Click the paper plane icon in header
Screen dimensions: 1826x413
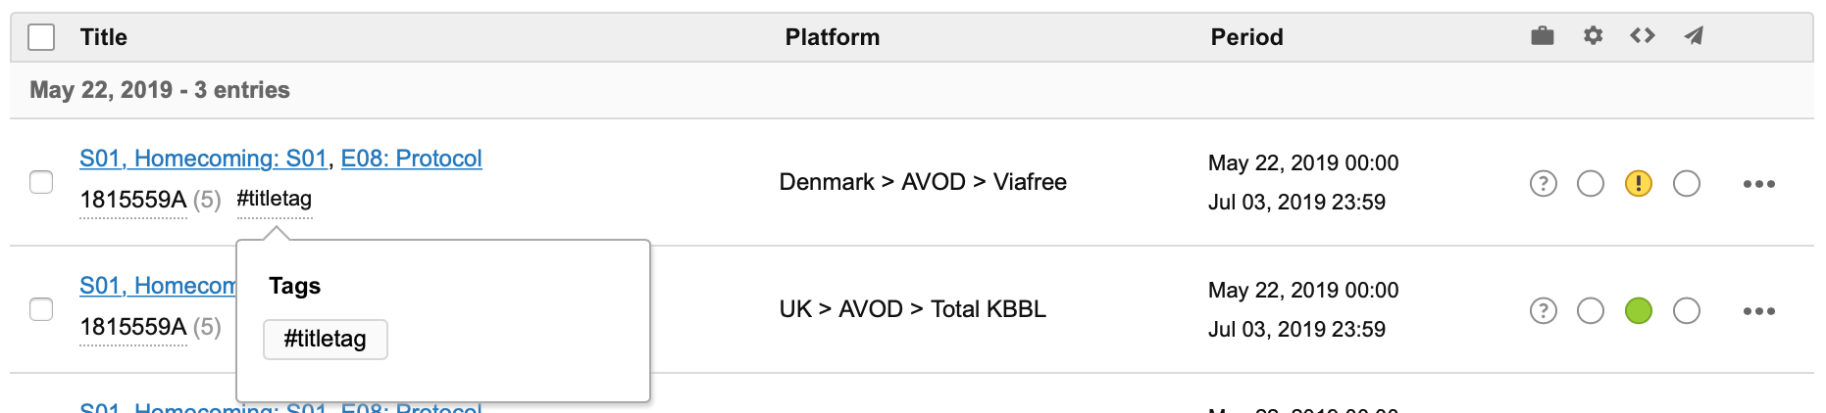(x=1694, y=36)
